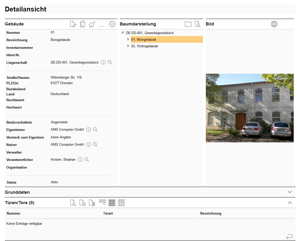The height and width of the screenshot is (241, 297).
Task: Click the delete entry trash icon in Türen/Tore
Action: tap(92, 203)
